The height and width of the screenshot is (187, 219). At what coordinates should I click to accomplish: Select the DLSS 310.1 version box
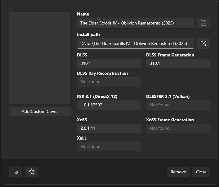(x=109, y=64)
